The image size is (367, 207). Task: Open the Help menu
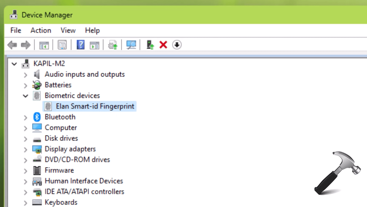pyautogui.click(x=92, y=30)
